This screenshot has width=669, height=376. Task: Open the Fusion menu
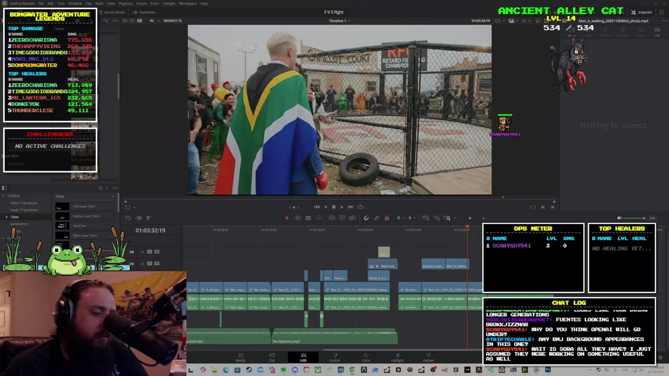(141, 4)
